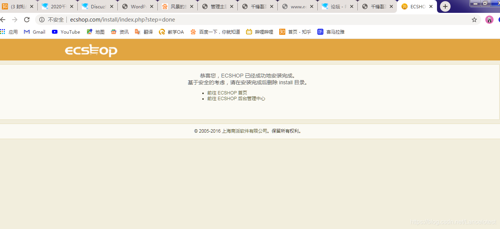Close the WordPr tab

point(152,6)
